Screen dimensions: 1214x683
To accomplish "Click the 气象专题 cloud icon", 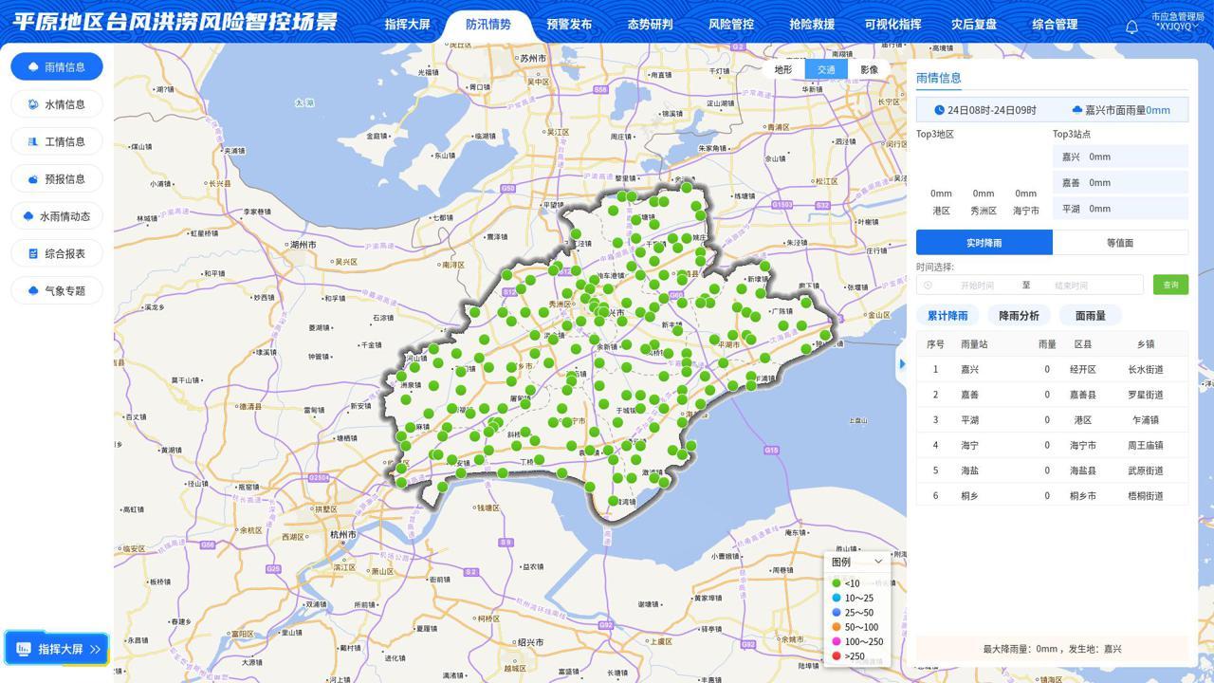I will [33, 291].
